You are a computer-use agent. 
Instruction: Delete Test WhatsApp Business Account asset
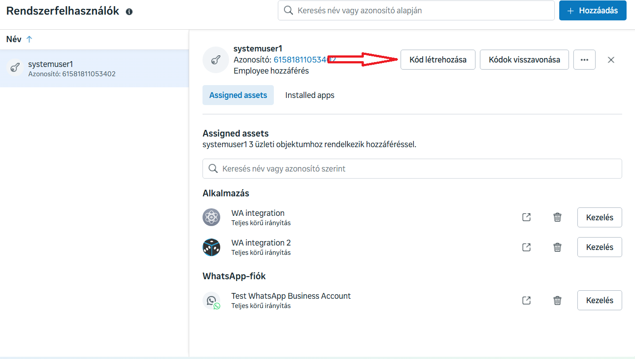[557, 300]
